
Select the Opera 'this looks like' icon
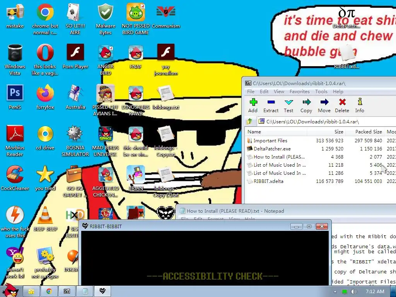click(x=45, y=60)
